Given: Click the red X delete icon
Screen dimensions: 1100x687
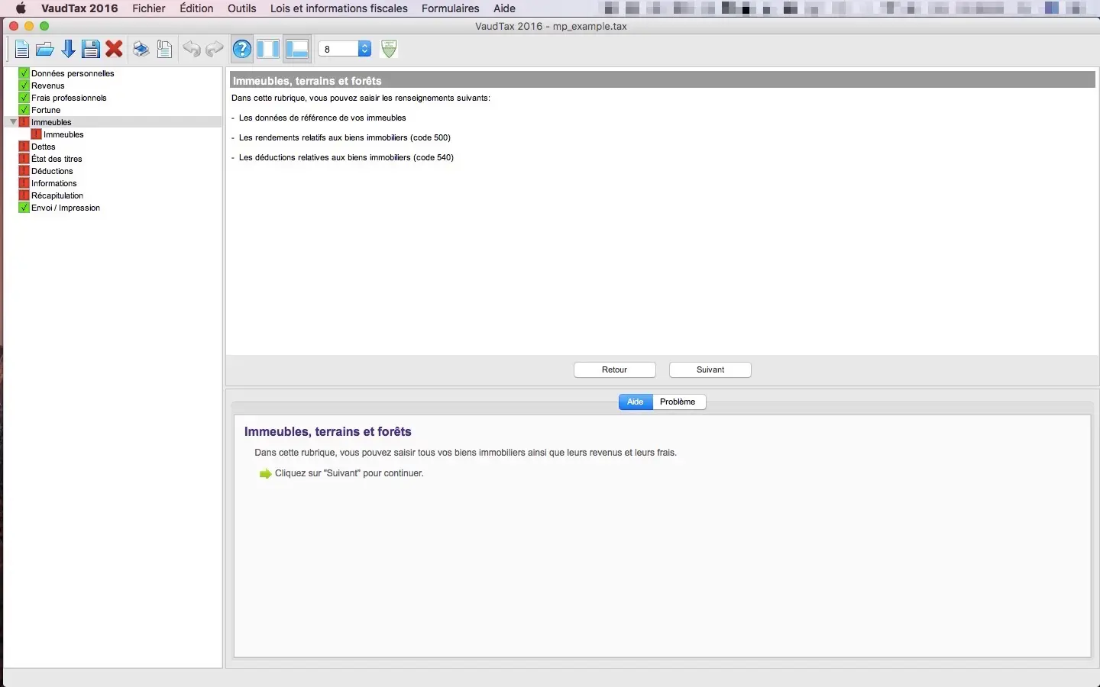Looking at the screenshot, I should (115, 50).
